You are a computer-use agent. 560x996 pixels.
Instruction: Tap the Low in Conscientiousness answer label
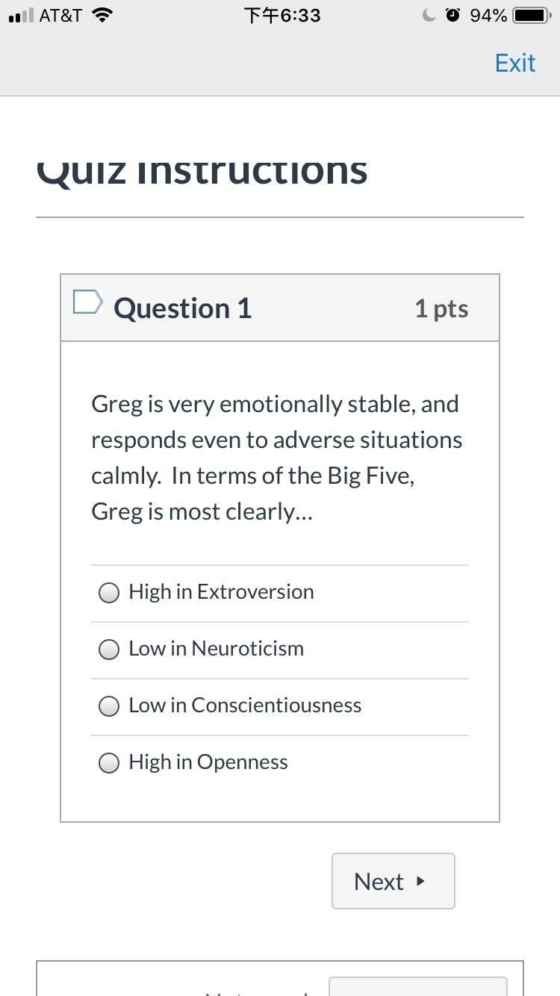tap(245, 706)
